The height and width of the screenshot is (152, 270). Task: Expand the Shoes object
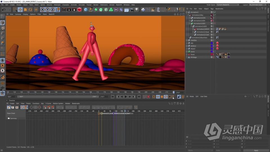pyautogui.click(x=187, y=54)
